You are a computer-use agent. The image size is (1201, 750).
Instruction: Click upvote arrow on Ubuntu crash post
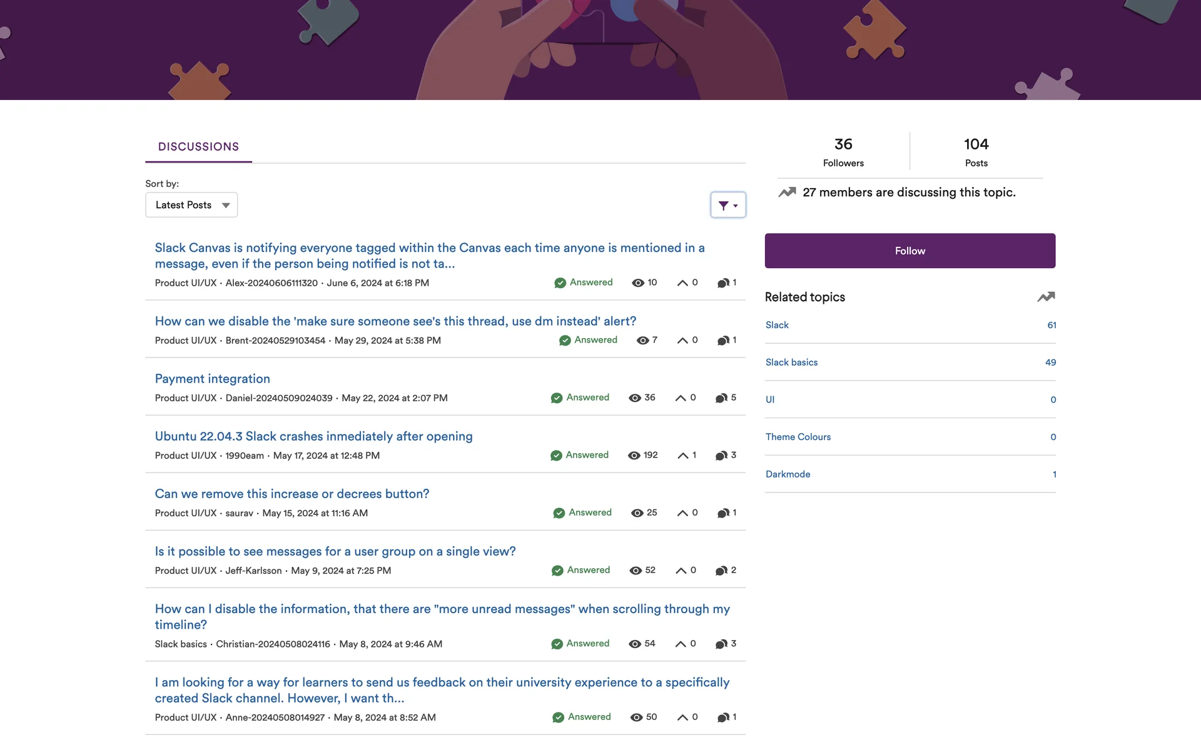(682, 456)
